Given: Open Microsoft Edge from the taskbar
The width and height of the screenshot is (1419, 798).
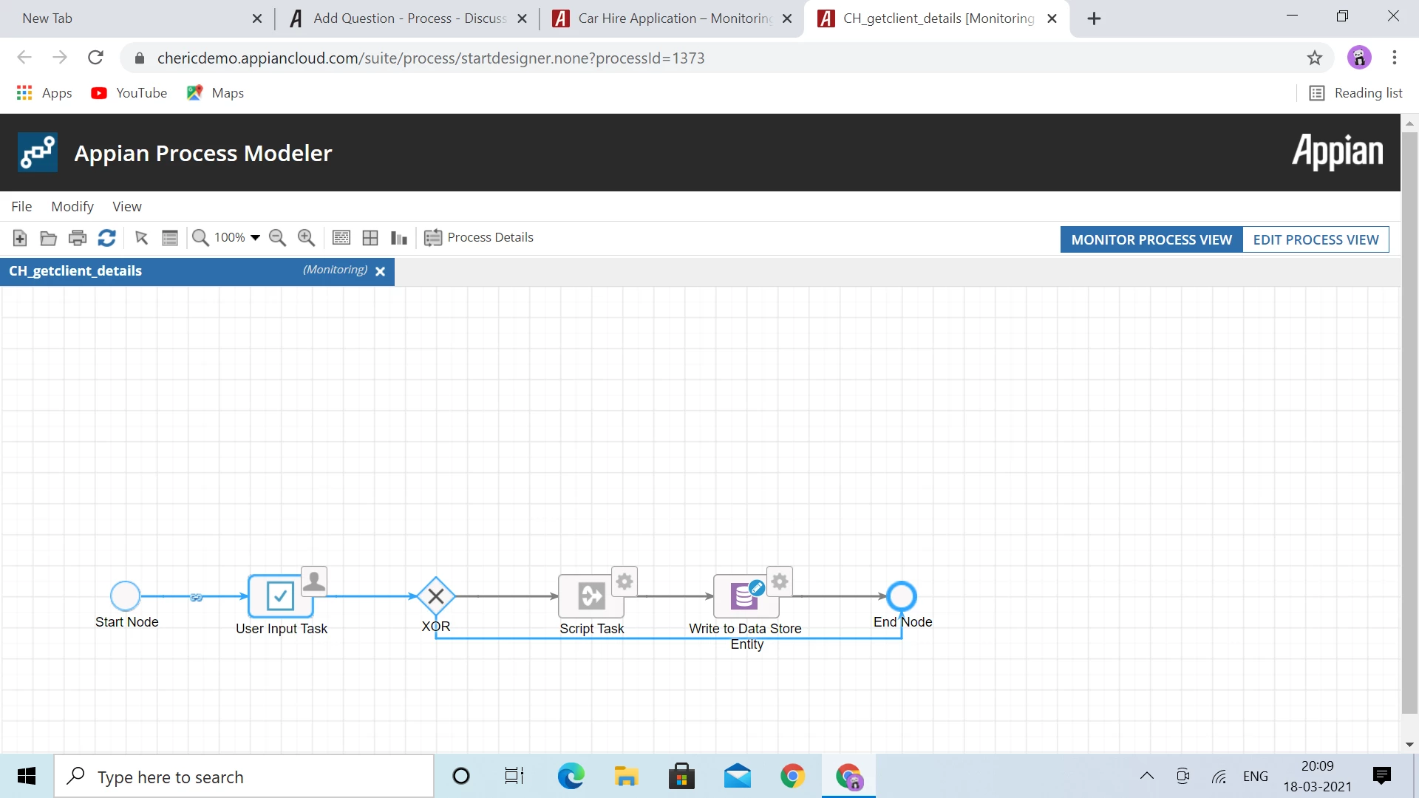Looking at the screenshot, I should [571, 777].
